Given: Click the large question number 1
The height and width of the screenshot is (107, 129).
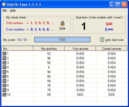Looking at the screenshot, I should coord(83,26).
